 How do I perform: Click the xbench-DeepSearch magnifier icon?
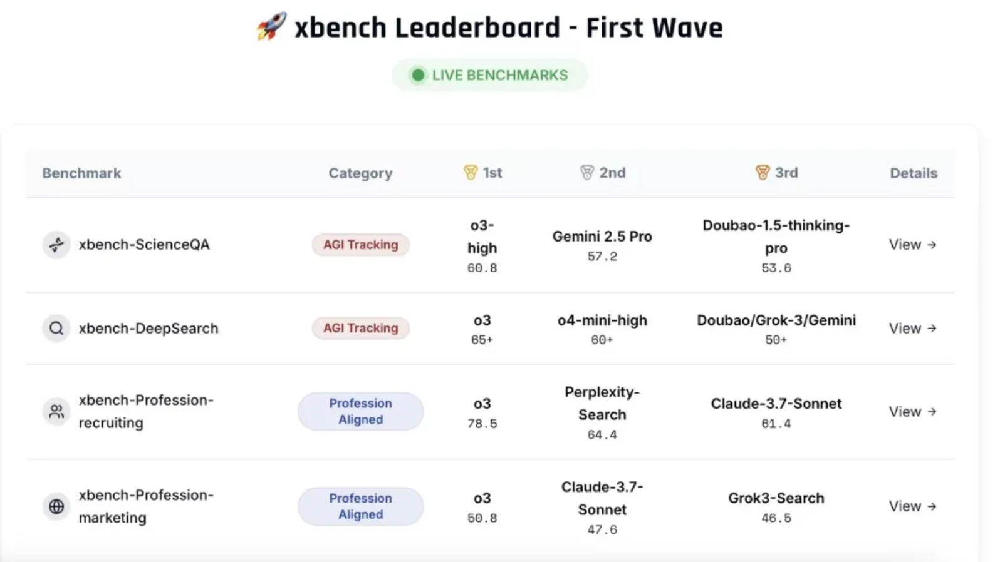[x=56, y=328]
